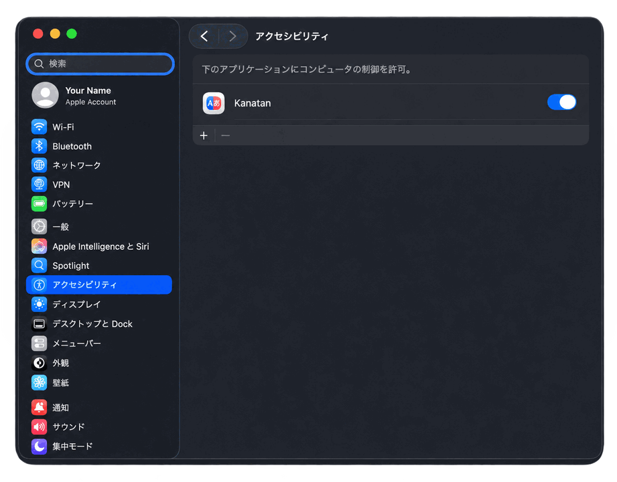This screenshot has height=482, width=617.
Task: Select ネットワーク label in the sidebar
Action: tap(77, 165)
